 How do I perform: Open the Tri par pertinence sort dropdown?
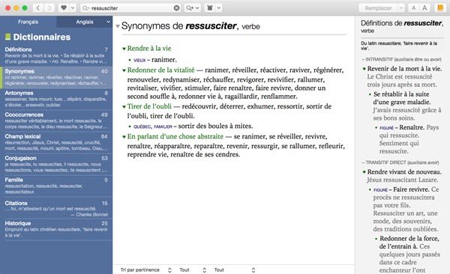(x=145, y=270)
